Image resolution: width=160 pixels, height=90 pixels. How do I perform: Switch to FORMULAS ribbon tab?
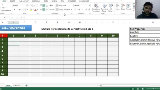(x=36, y=1)
